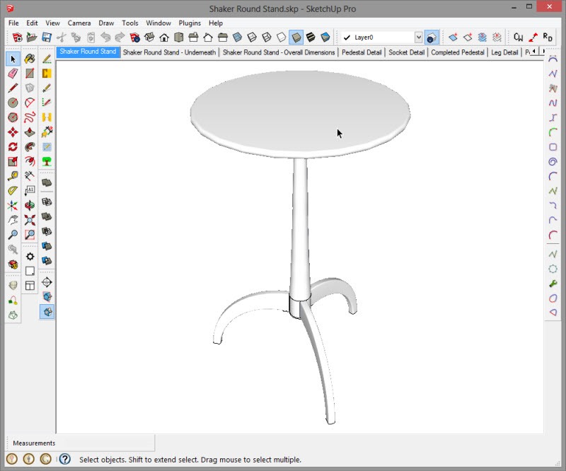This screenshot has width=566, height=471.
Task: Click the help question mark button
Action: pyautogui.click(x=64, y=460)
